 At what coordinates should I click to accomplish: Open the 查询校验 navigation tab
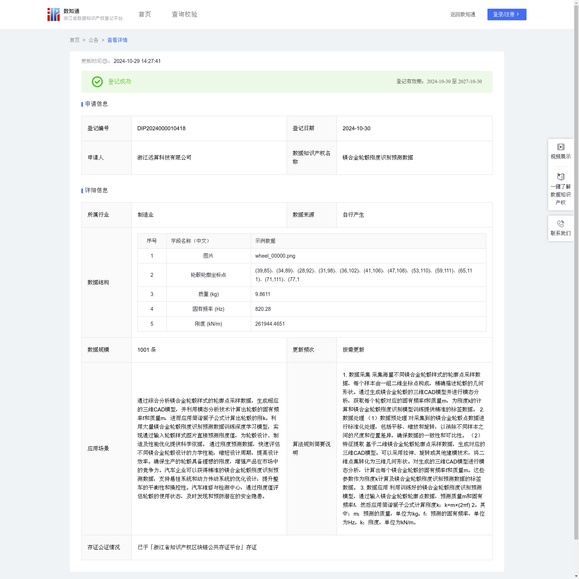[x=185, y=14]
